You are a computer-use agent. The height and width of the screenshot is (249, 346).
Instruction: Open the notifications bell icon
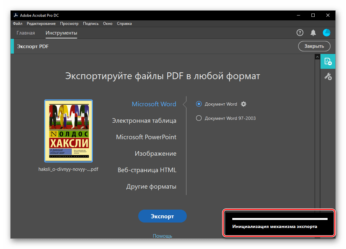(x=313, y=33)
